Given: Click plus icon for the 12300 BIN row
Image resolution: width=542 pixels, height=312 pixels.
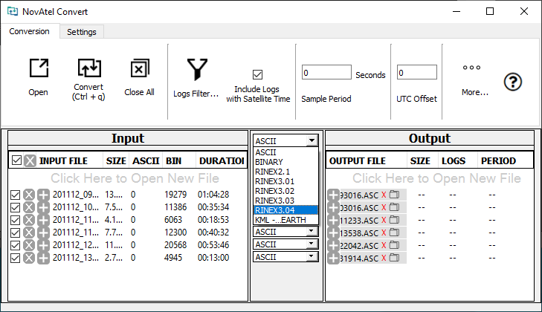Looking at the screenshot, I should (x=43, y=233).
